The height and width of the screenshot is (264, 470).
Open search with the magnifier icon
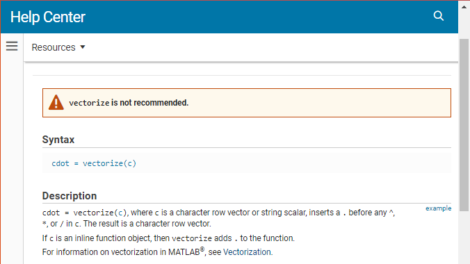[x=438, y=16]
